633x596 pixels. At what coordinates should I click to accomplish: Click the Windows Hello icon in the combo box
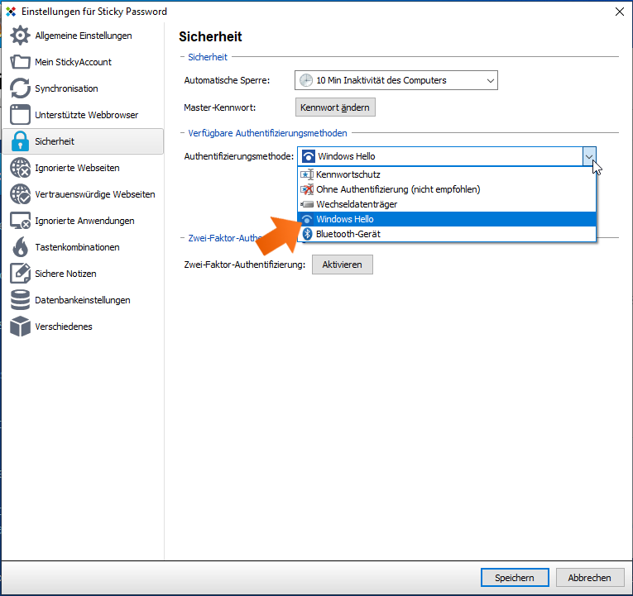(x=309, y=156)
